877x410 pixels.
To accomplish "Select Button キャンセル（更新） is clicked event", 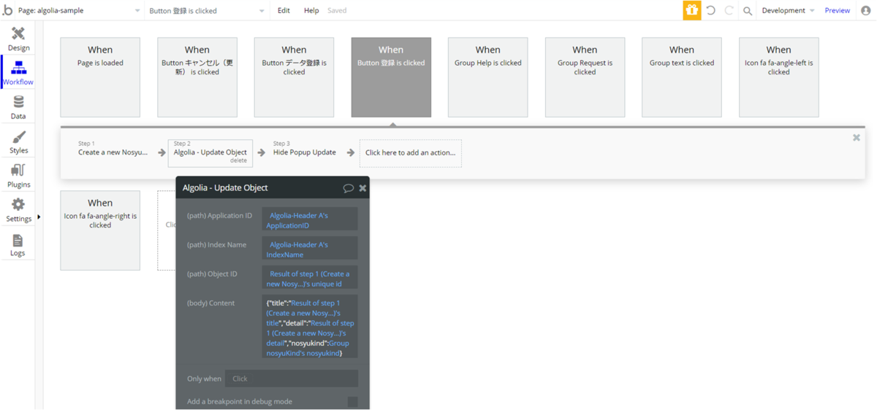I will (x=197, y=77).
